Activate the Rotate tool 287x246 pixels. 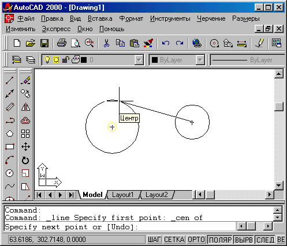(x=25, y=160)
